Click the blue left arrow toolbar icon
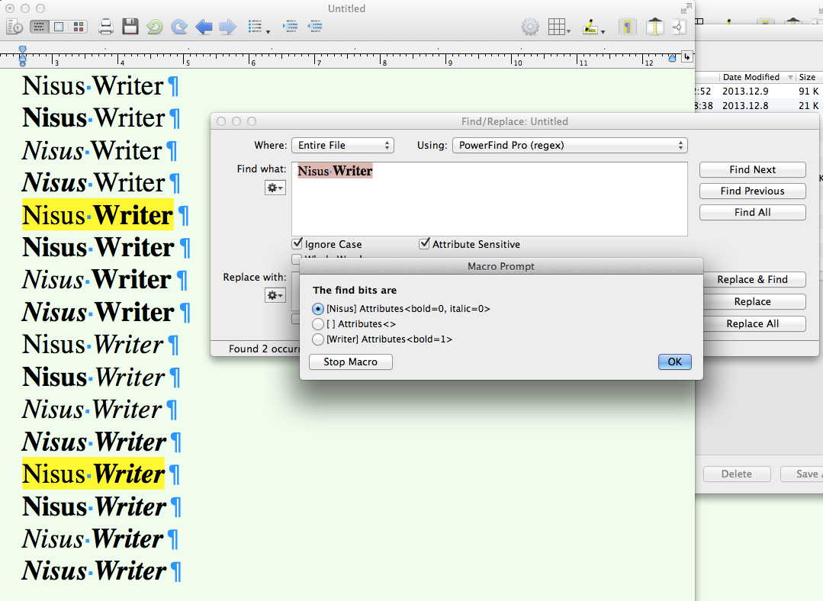Screen dimensions: 823x601 click(204, 27)
